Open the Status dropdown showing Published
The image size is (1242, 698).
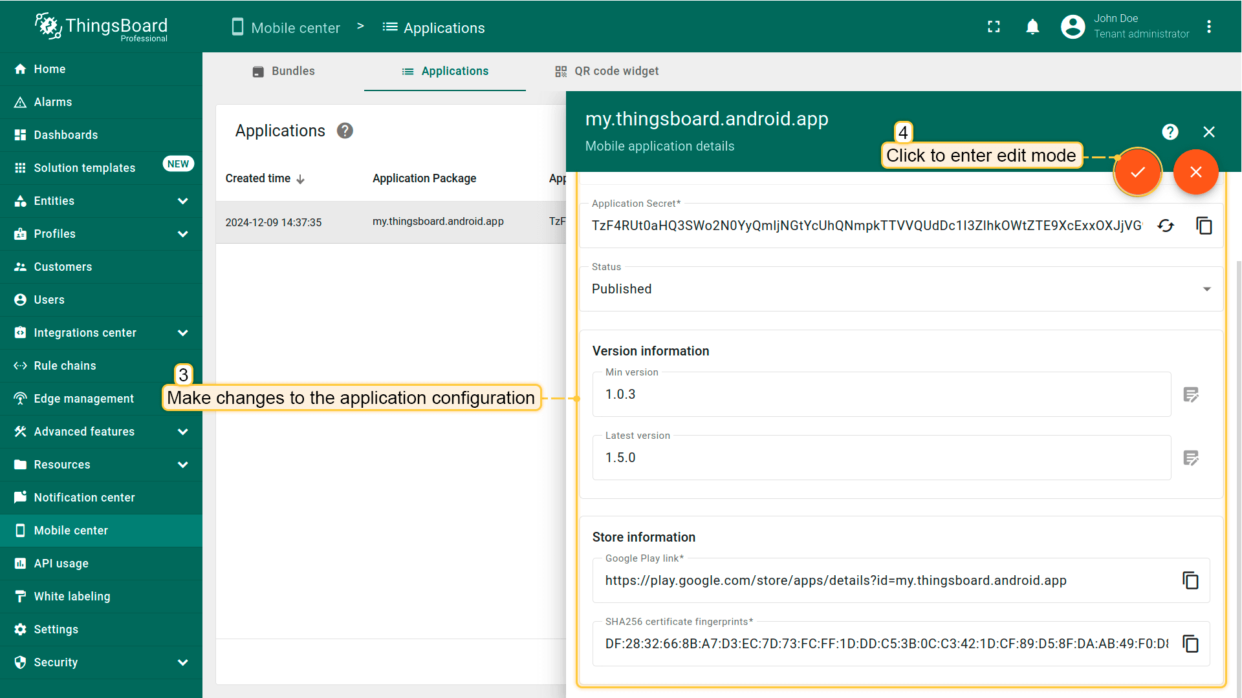click(x=900, y=289)
